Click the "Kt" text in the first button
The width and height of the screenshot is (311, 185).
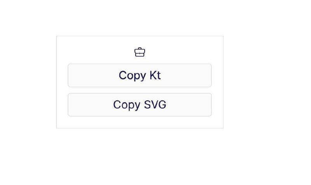(x=155, y=75)
